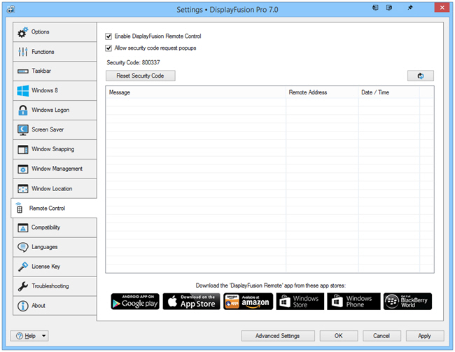Click the Functions sliders icon
The width and height of the screenshot is (455, 352).
[22, 52]
